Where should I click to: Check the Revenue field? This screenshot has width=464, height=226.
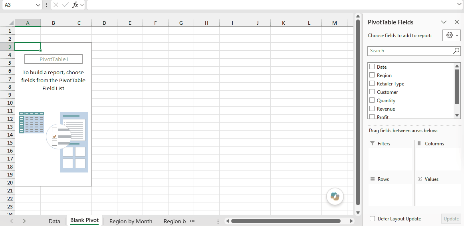point(372,108)
